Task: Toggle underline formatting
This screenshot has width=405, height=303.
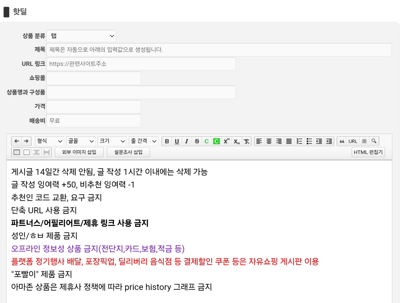Action: tap(177, 141)
